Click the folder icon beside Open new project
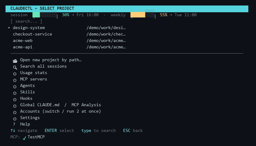256x146 pixels. pos(15,61)
